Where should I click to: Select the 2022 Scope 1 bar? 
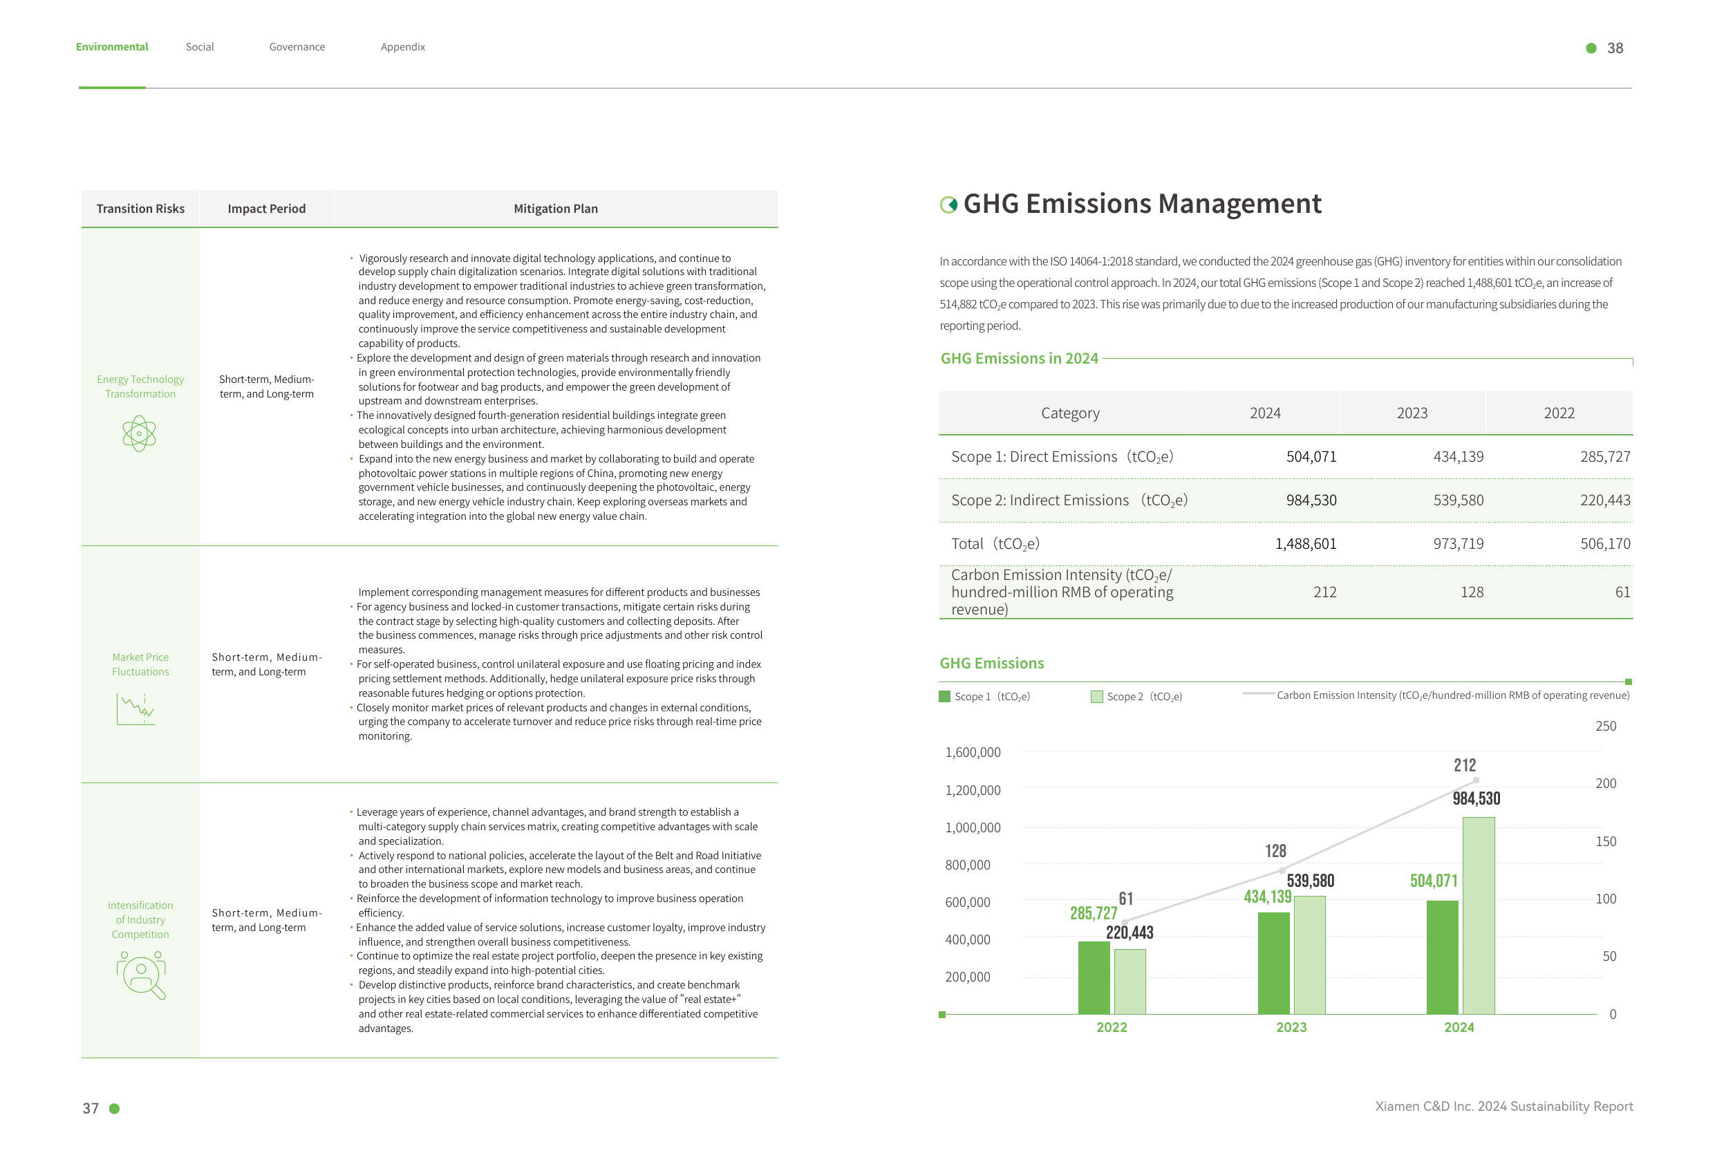1094,977
